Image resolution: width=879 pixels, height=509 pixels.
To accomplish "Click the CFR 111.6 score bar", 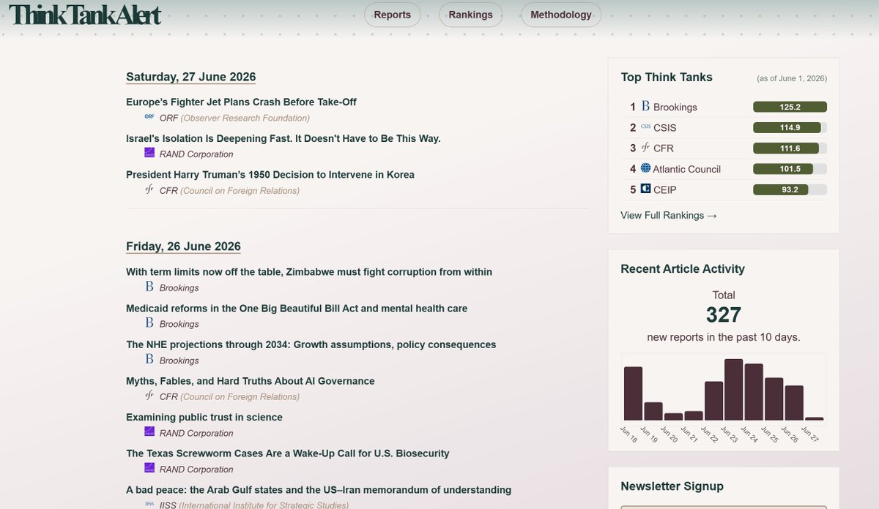I will (x=790, y=148).
